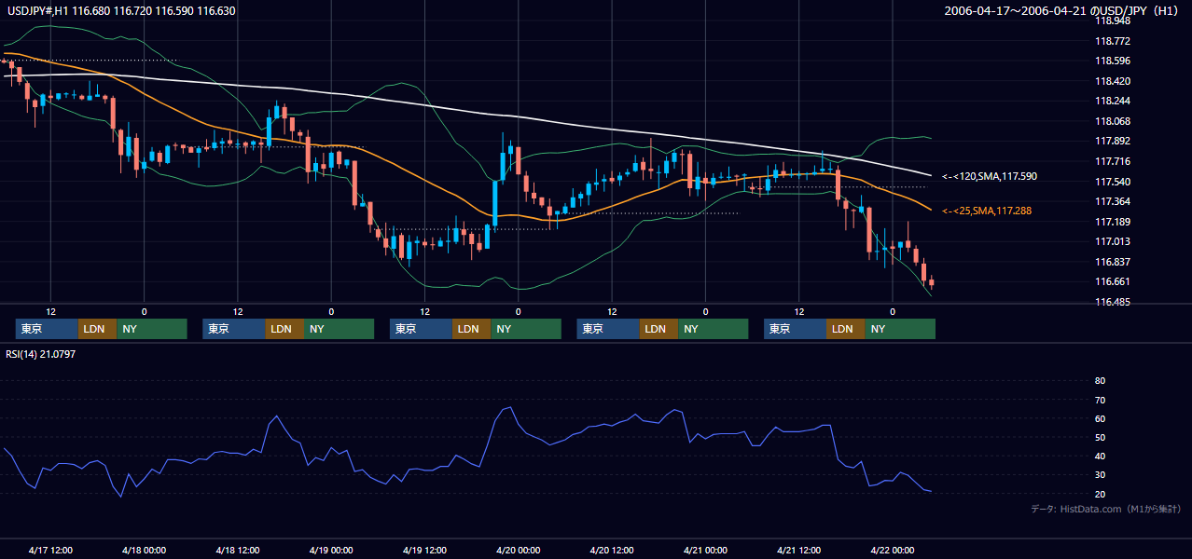Click RSI scale value 50
Viewport: 1192px width, 559px height.
(1100, 438)
